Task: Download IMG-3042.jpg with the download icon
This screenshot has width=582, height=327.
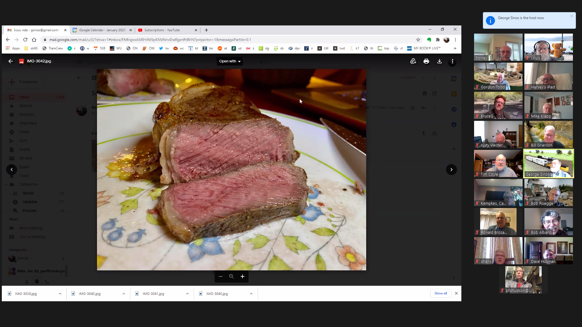Action: point(439,61)
